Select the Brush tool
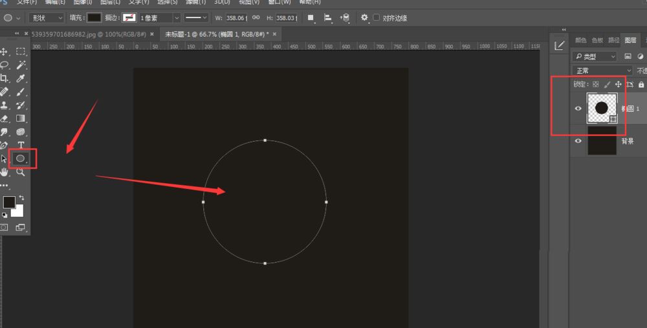The image size is (647, 328). click(21, 92)
